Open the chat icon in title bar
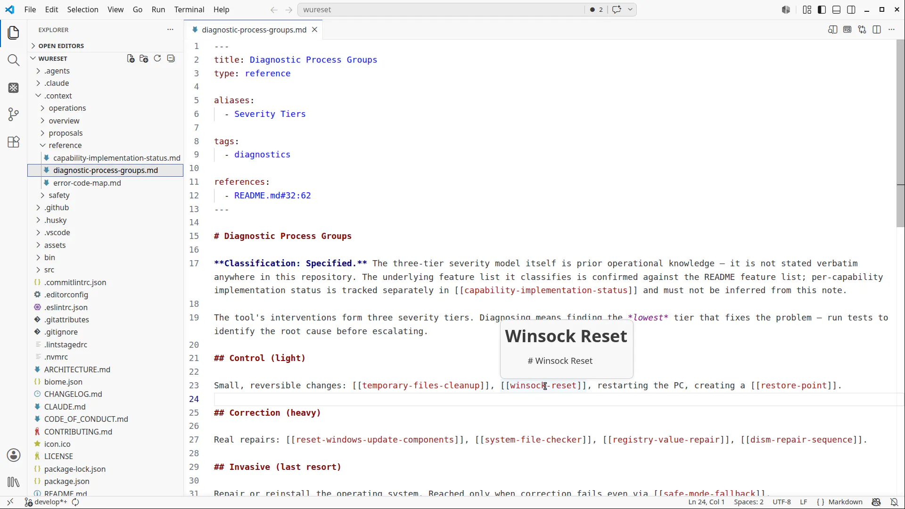The height and width of the screenshot is (509, 905). [x=617, y=9]
